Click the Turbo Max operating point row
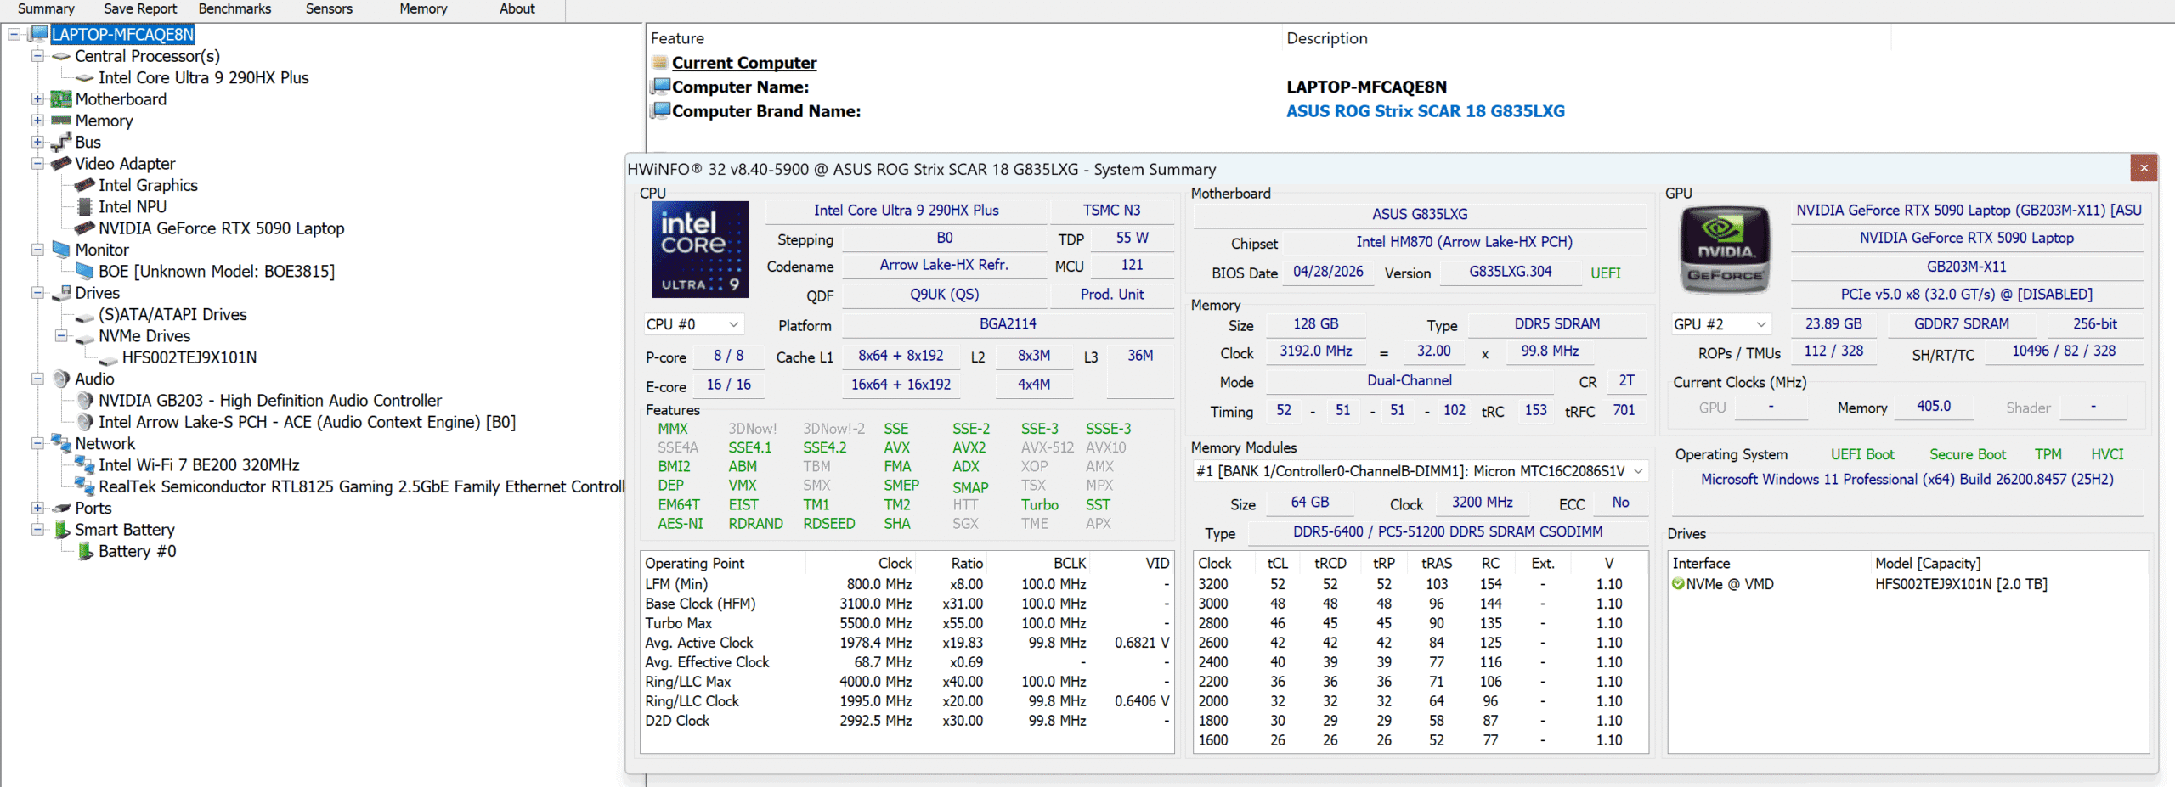The image size is (2175, 787). 907,623
